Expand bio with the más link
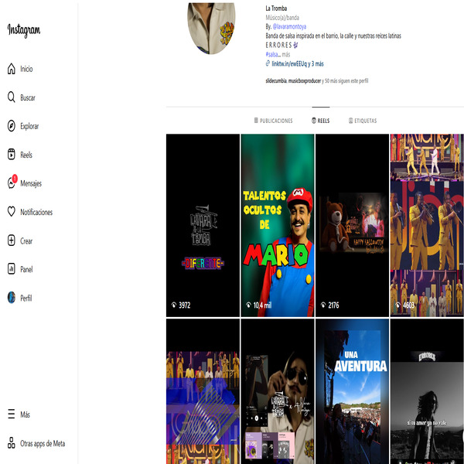Viewport: 464px width, 464px height. [x=286, y=54]
